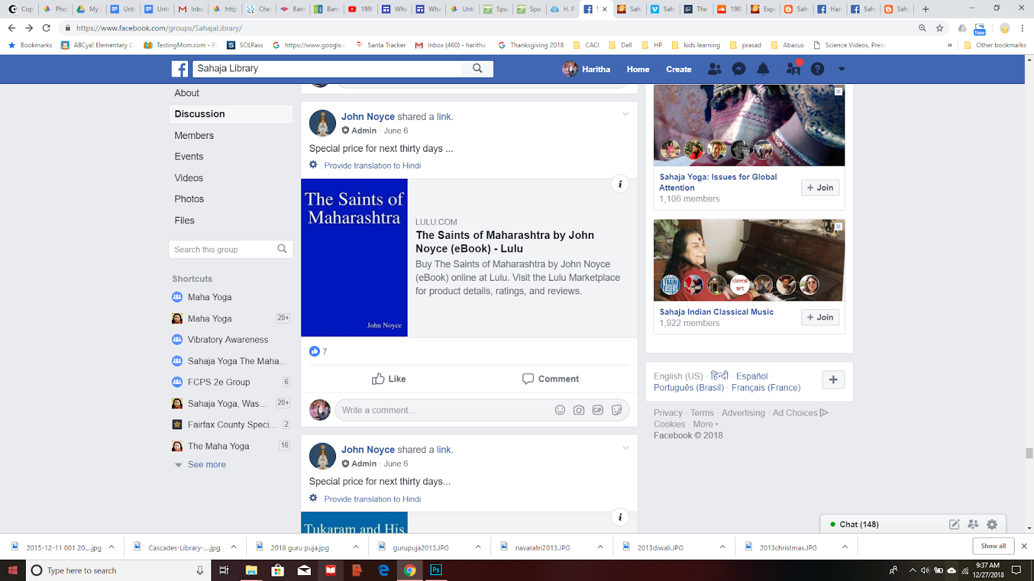Open the Windows Start menu
Screen dimensions: 1034x581
tap(12, 570)
